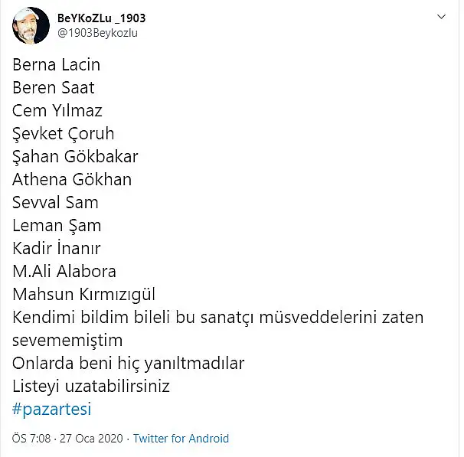Image resolution: width=464 pixels, height=457 pixels.
Task: Click the Twitter for Android source link
Action: click(181, 439)
